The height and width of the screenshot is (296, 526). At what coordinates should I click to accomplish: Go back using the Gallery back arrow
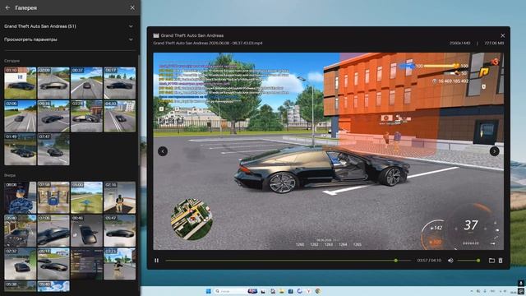click(7, 7)
